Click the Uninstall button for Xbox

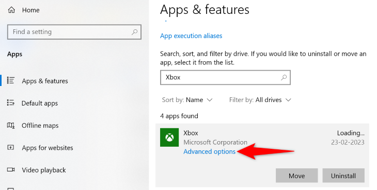tap(343, 176)
